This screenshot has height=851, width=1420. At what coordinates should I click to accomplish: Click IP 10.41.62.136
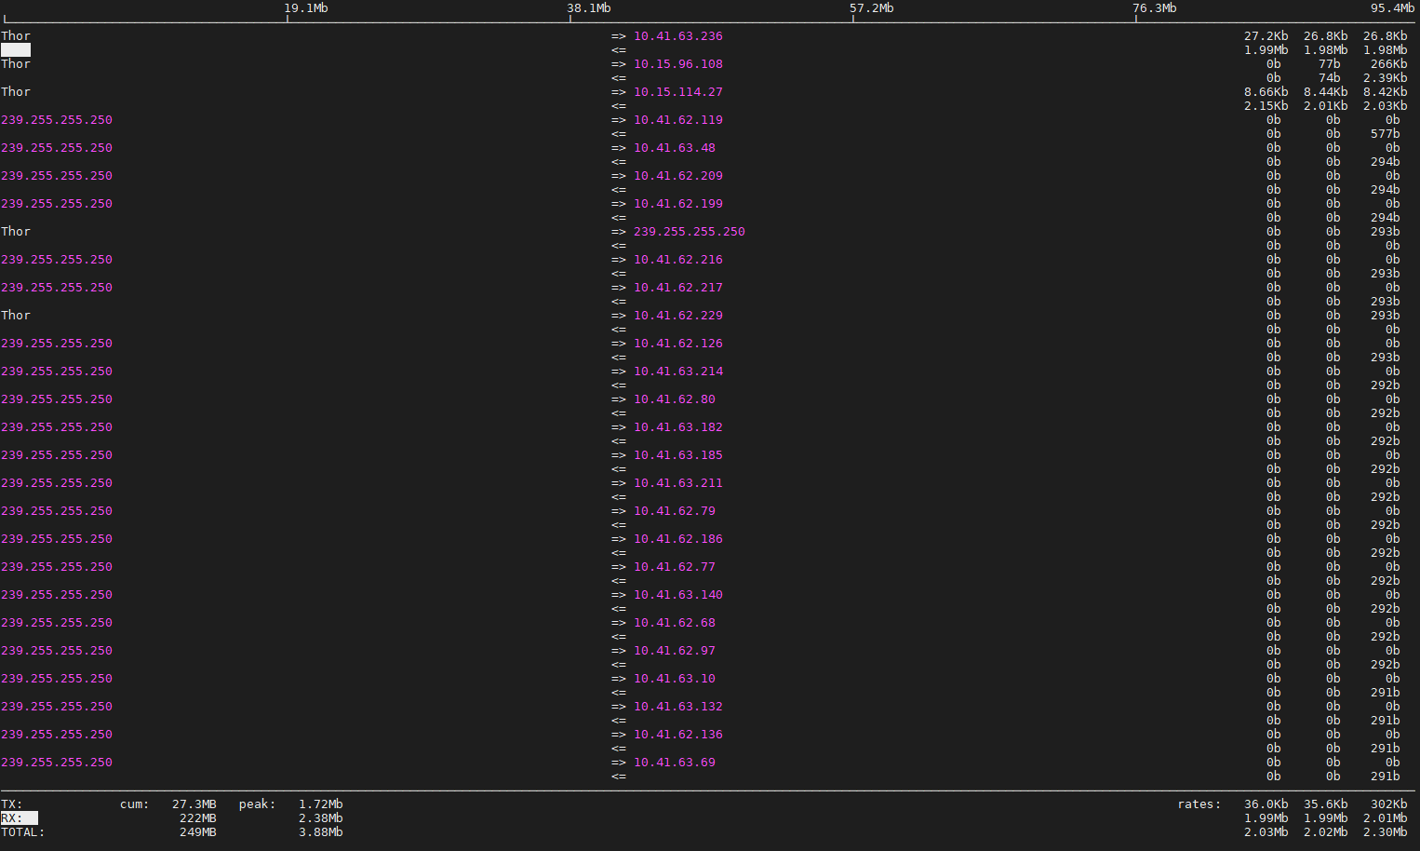[x=678, y=735]
